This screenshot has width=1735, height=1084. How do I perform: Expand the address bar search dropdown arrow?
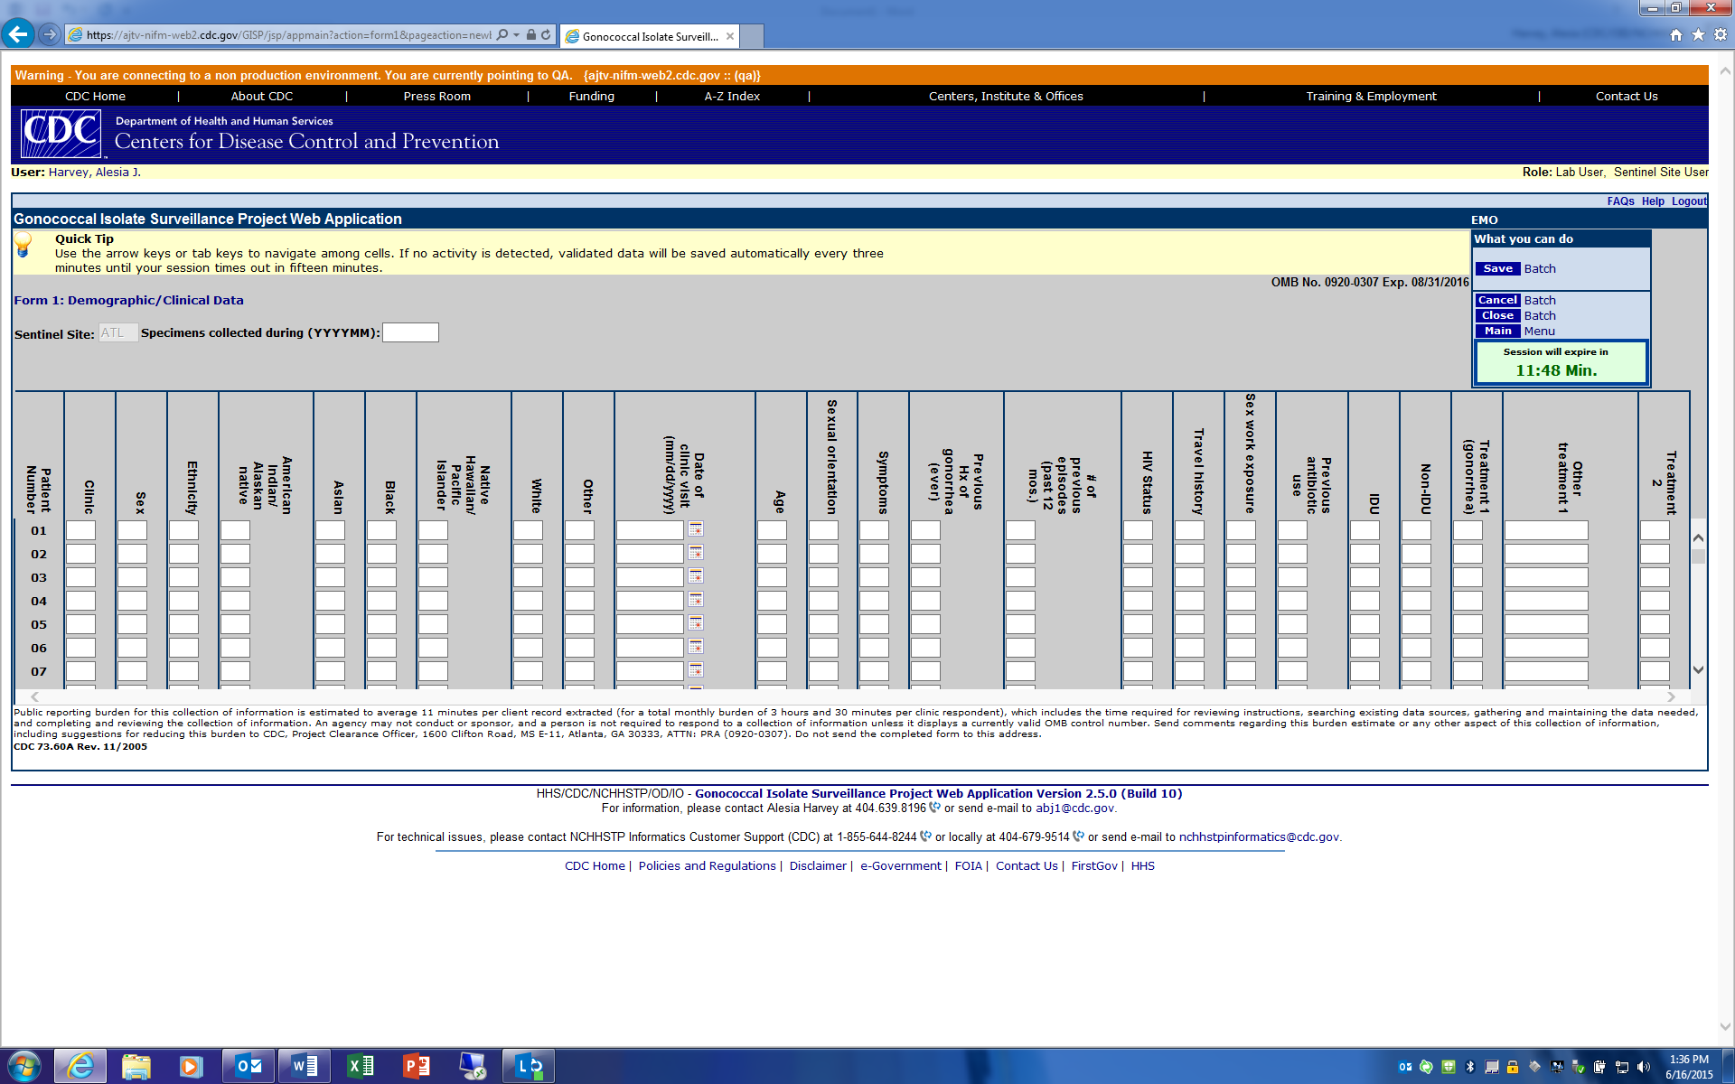coord(516,35)
